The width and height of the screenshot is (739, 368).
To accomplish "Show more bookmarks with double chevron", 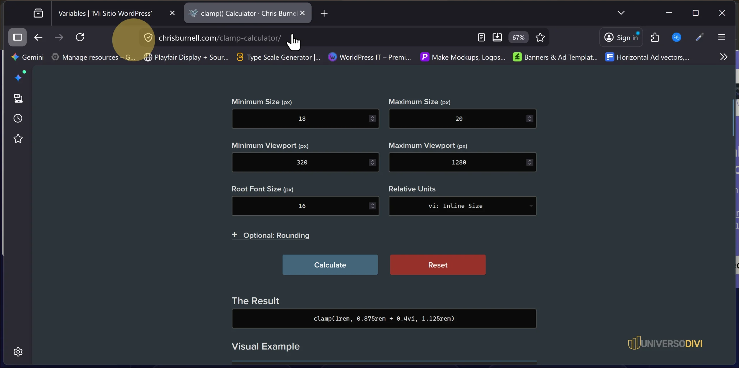I will [x=724, y=57].
